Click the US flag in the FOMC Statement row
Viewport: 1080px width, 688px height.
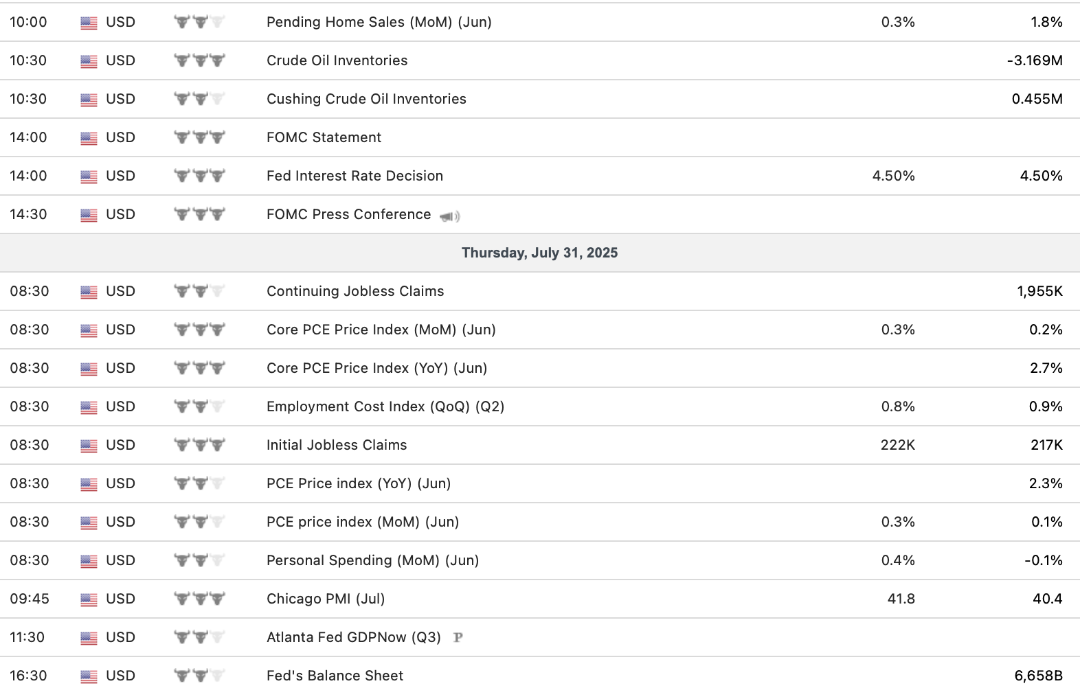click(89, 138)
